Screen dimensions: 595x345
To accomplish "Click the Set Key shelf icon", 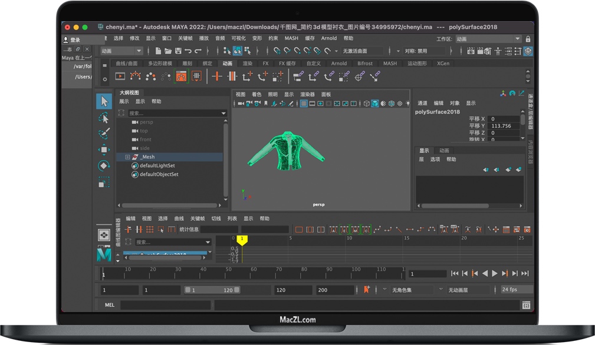I will [x=217, y=76].
